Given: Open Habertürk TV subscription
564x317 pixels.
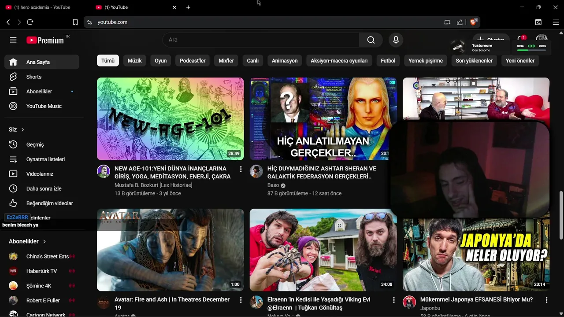Looking at the screenshot, I should pyautogui.click(x=42, y=271).
